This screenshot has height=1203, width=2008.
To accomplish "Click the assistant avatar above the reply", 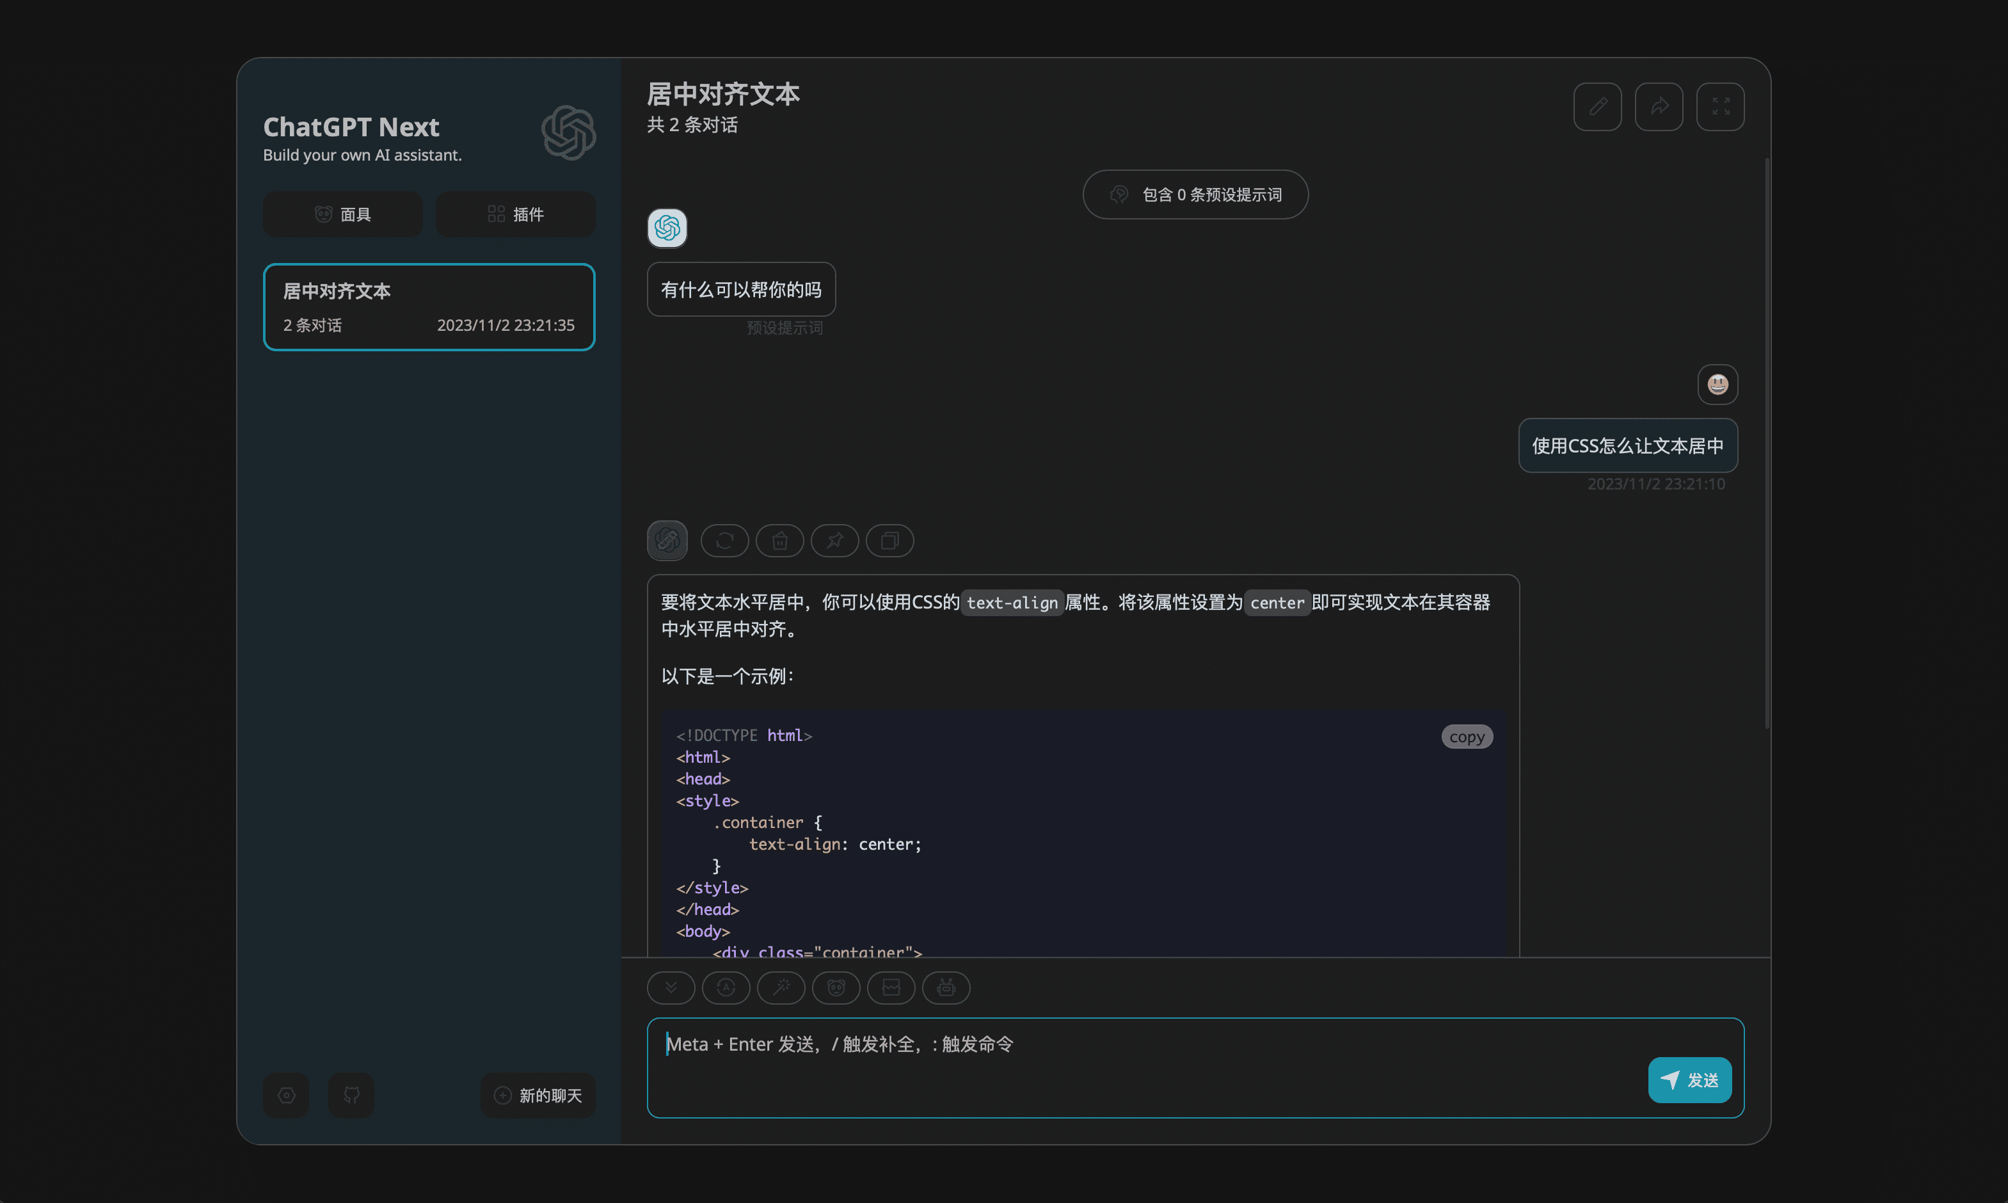I will tap(667, 541).
